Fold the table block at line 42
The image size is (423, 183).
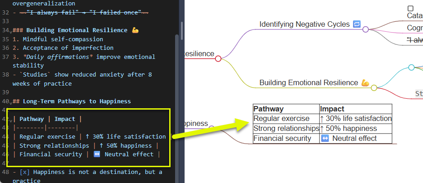[10, 120]
